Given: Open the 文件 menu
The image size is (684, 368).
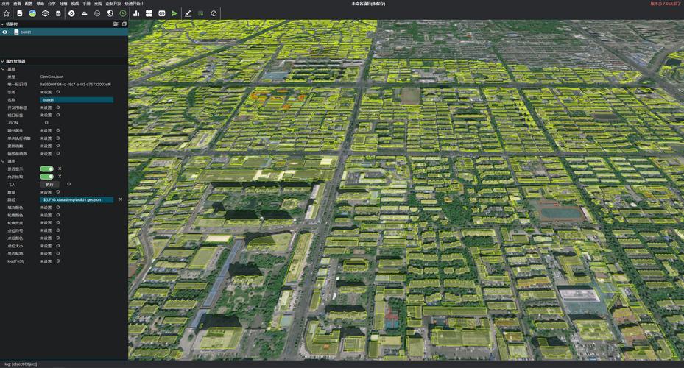Looking at the screenshot, I should 6,4.
